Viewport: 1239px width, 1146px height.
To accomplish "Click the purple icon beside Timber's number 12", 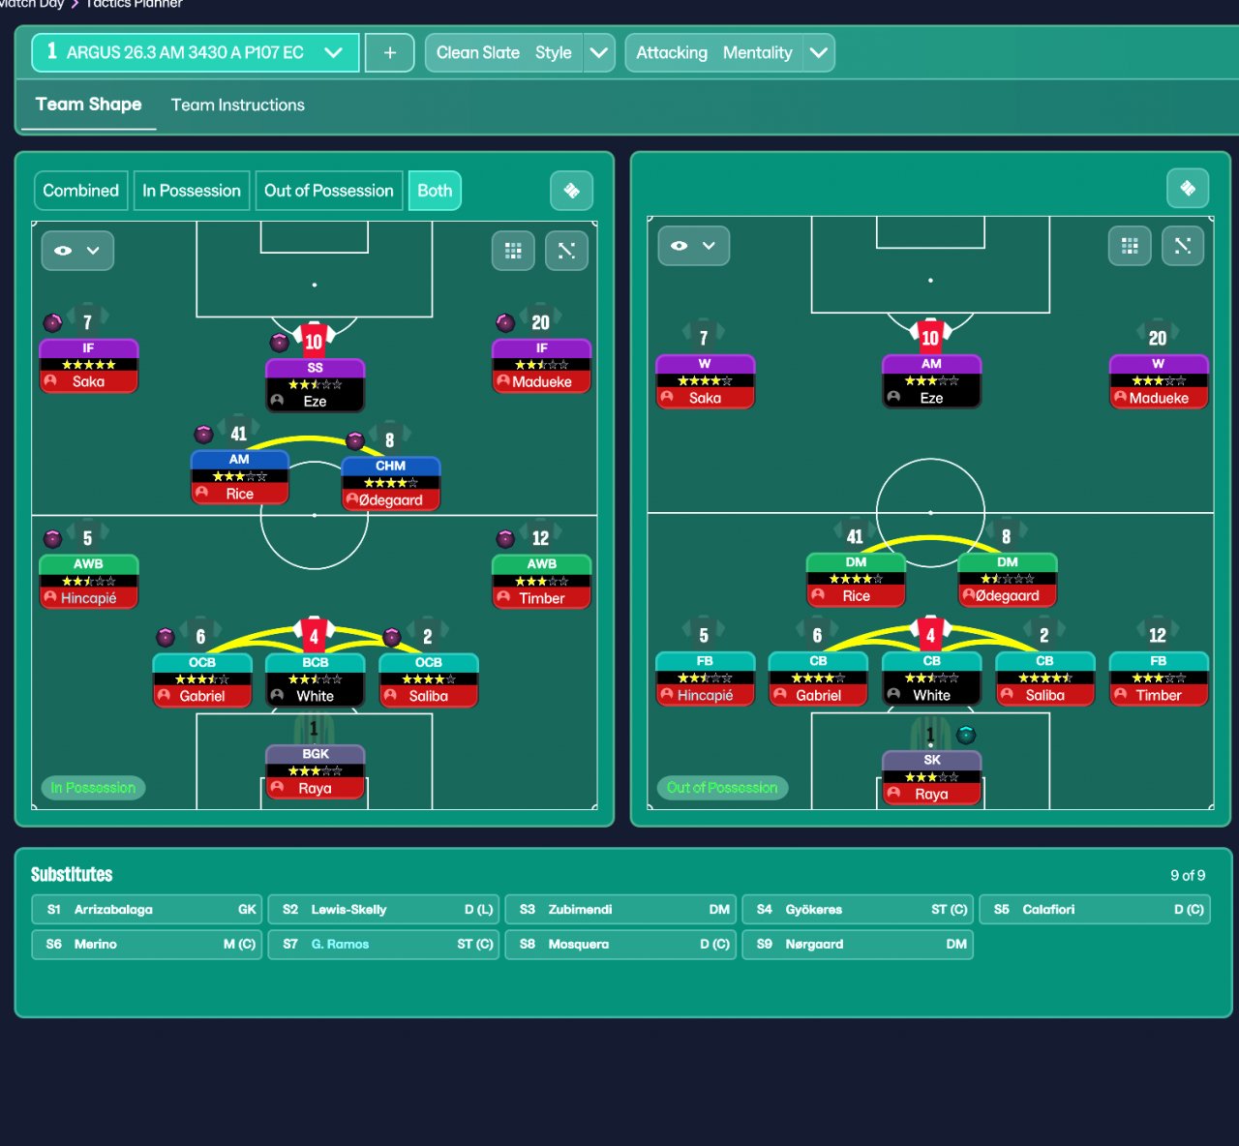I will click(x=505, y=538).
